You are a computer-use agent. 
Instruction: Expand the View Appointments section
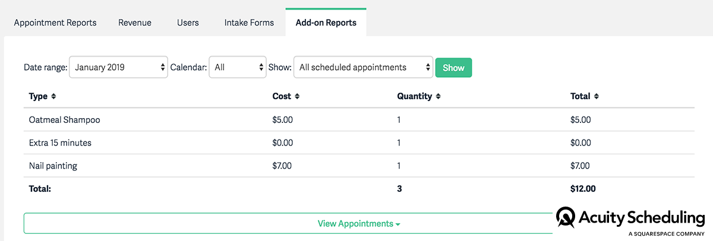358,224
